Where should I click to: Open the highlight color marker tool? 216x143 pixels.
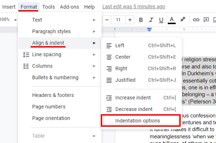click(183, 19)
